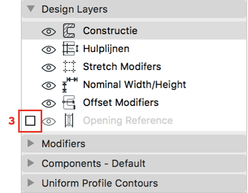Click the Stretch Modifers dashed square icon
Viewport: 248px width, 193px height.
click(69, 67)
